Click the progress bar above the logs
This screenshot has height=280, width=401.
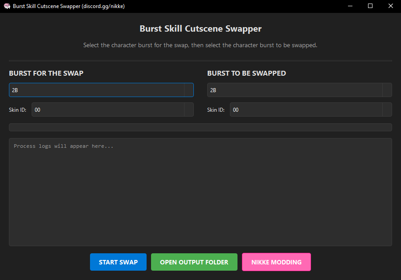200,127
